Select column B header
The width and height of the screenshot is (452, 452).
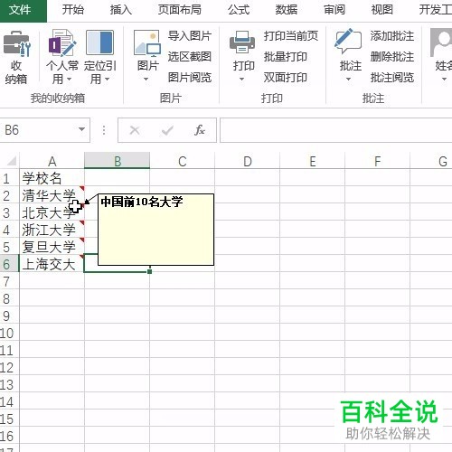[x=118, y=161]
